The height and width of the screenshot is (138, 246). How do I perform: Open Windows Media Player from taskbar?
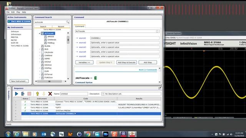(x=35, y=134)
